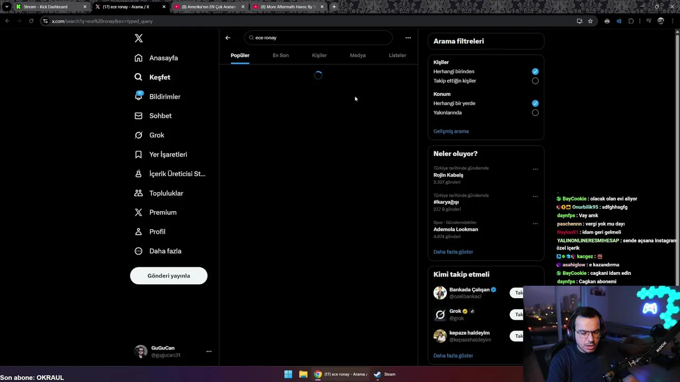The width and height of the screenshot is (680, 382).
Task: Open Bankada Çalışan profile avatar
Action: pyautogui.click(x=440, y=293)
